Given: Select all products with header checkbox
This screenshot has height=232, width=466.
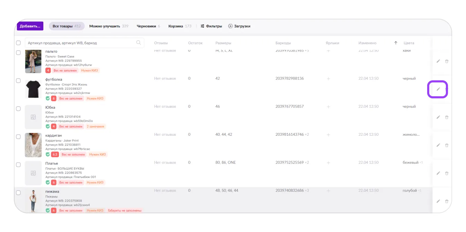Looking at the screenshot, I should pyautogui.click(x=18, y=43).
